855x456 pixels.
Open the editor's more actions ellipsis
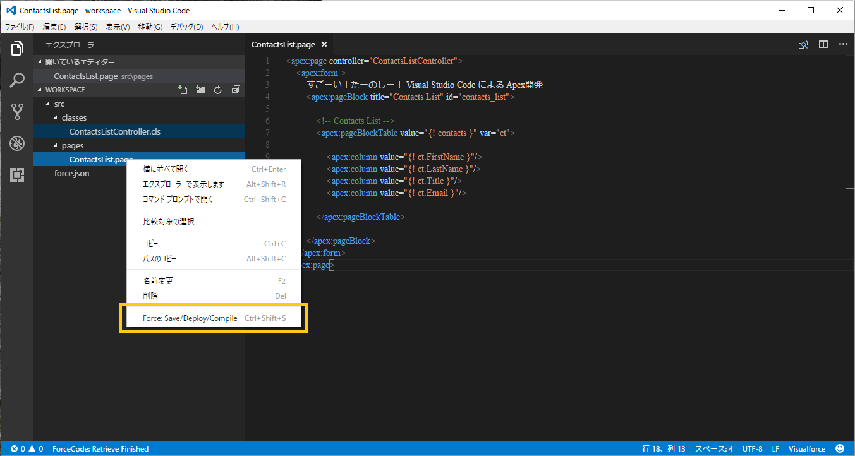[x=843, y=44]
